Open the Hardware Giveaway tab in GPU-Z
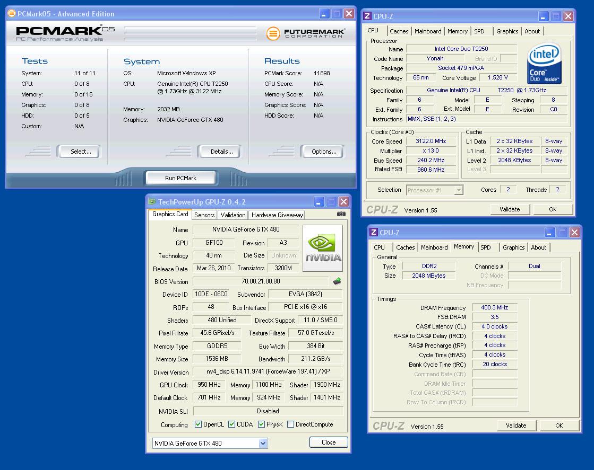594x470 pixels. pos(277,215)
